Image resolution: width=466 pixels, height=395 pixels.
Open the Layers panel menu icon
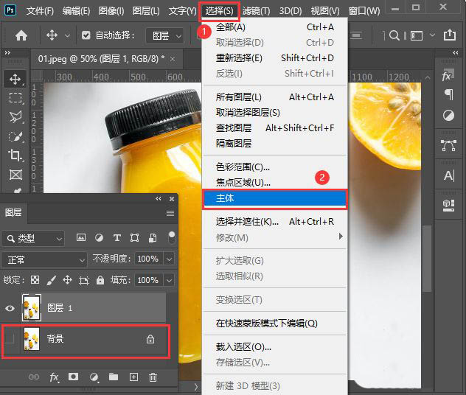pos(170,213)
